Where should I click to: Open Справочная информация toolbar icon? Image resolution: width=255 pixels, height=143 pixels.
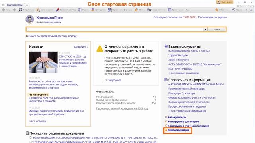click(x=120, y=10)
